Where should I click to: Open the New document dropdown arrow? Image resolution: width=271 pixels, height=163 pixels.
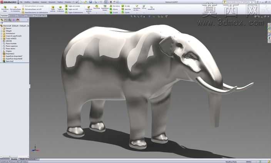click(x=83, y=2)
